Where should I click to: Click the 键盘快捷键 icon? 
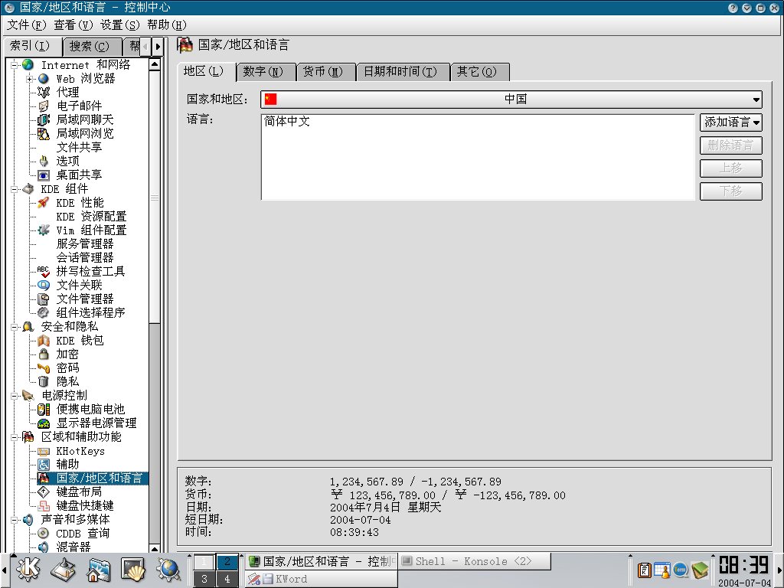click(44, 506)
